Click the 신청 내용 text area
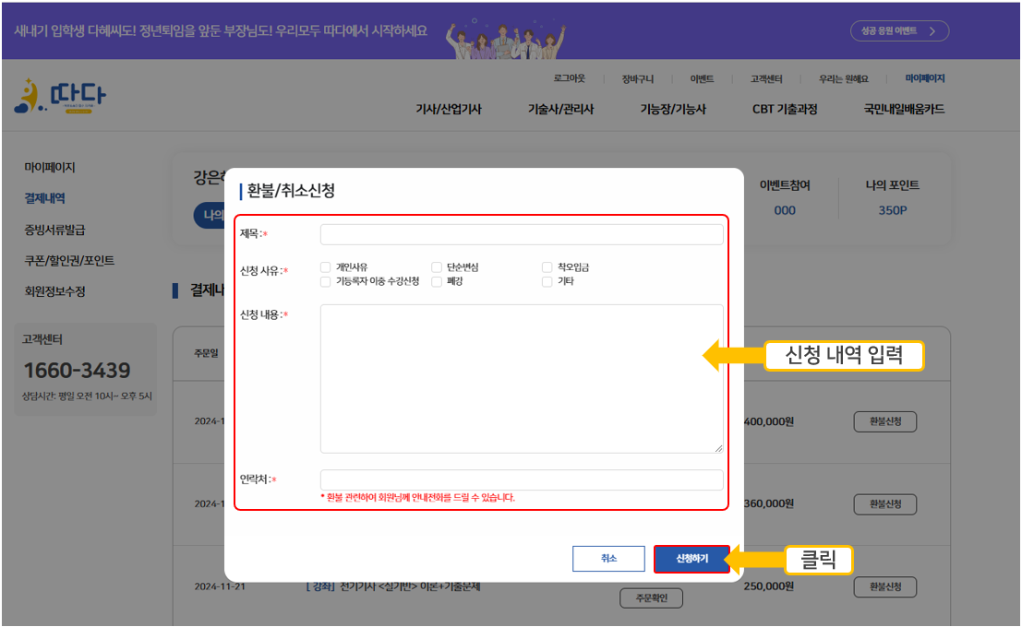The height and width of the screenshot is (627, 1022). click(522, 378)
